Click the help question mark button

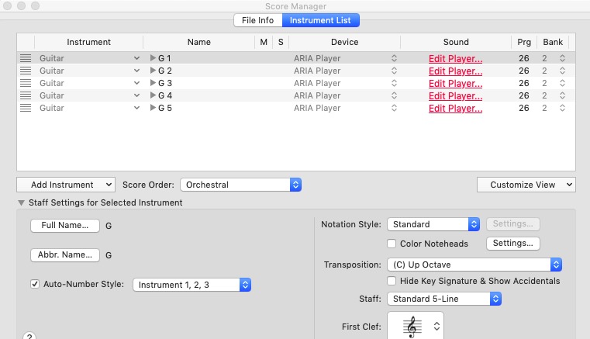(29, 337)
